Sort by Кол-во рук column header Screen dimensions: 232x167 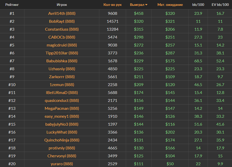click(113, 5)
